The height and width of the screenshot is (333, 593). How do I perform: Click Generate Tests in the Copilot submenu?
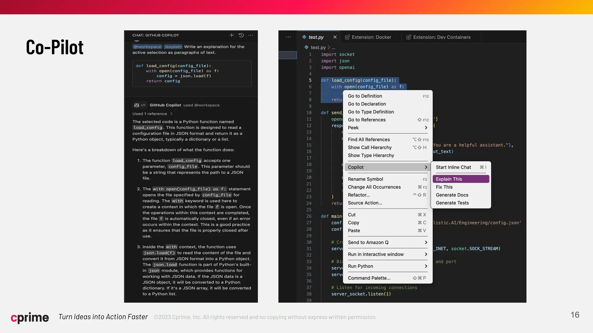coord(452,203)
